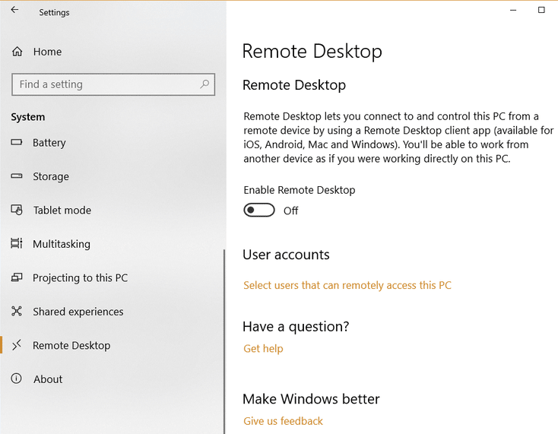Click the Projecting to this PC icon
This screenshot has height=434, width=558.
click(x=17, y=277)
